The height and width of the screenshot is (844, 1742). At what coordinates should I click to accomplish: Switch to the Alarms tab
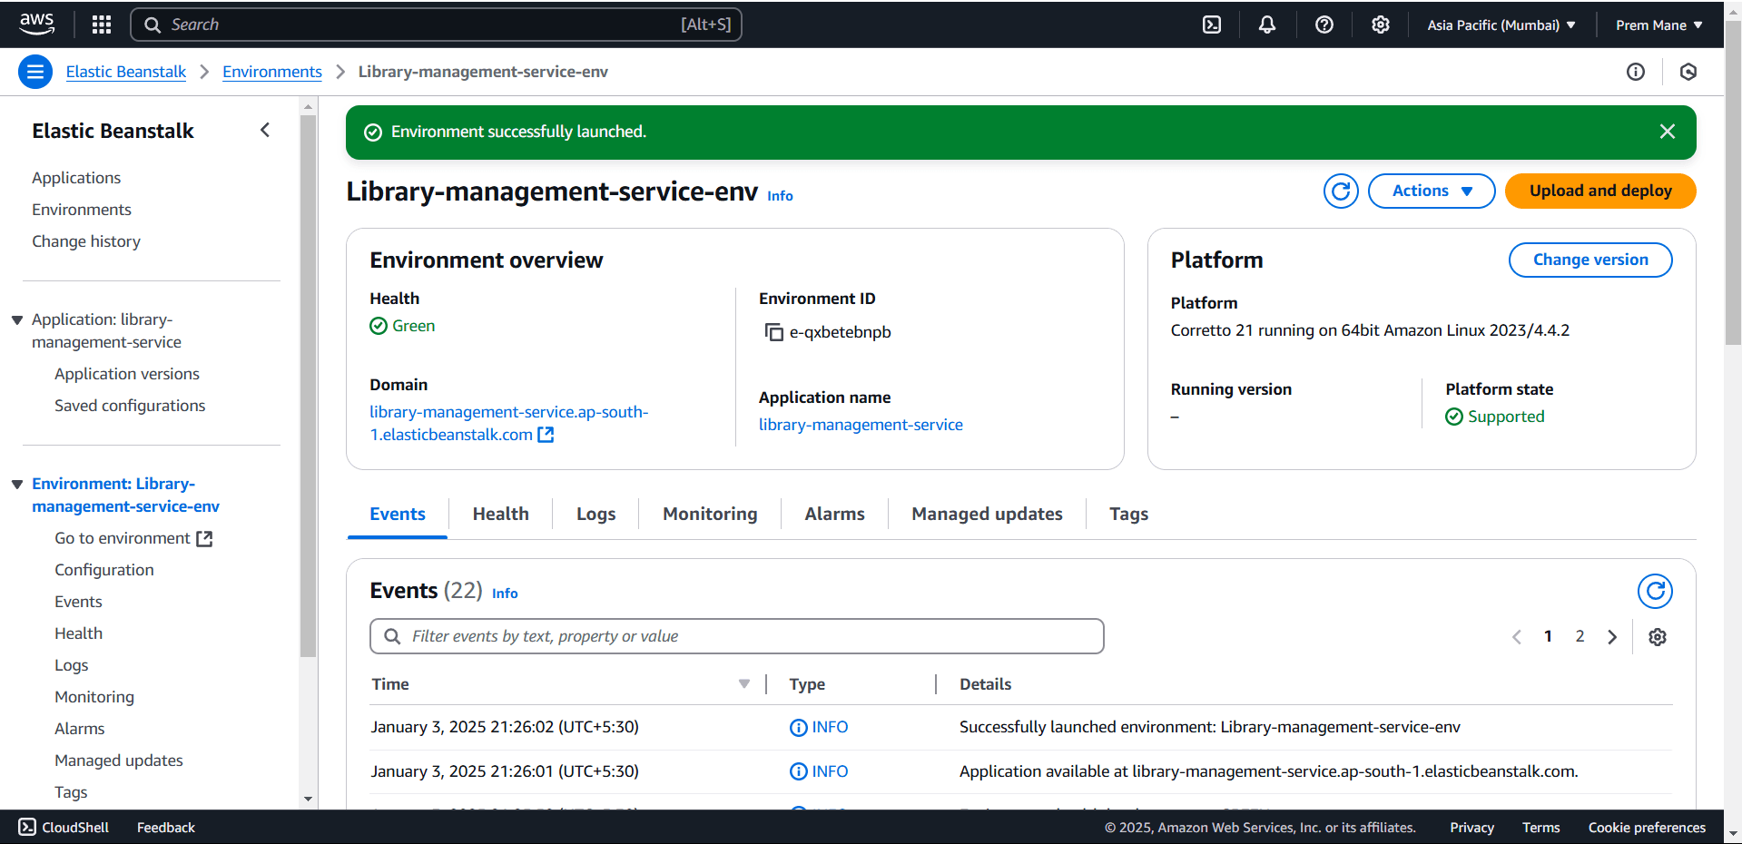click(x=834, y=514)
